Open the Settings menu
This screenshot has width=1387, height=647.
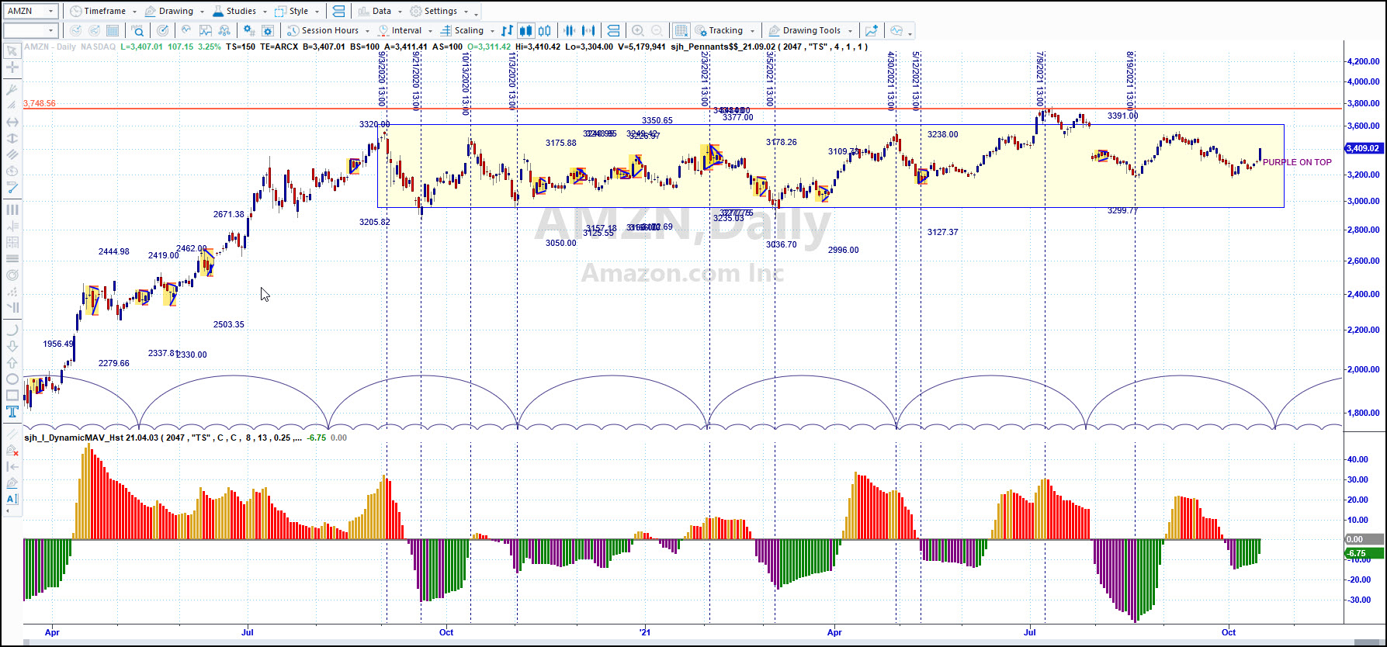(439, 11)
